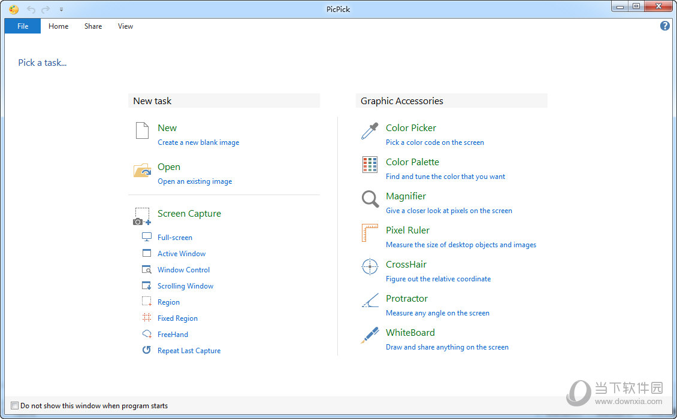Launch the WhiteBoard link
Image resolution: width=677 pixels, height=419 pixels.
point(410,332)
